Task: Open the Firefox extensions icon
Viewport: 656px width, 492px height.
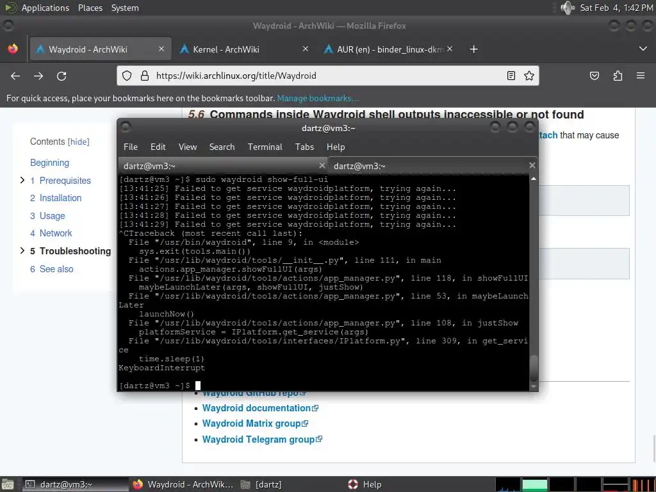Action: pyautogui.click(x=618, y=76)
